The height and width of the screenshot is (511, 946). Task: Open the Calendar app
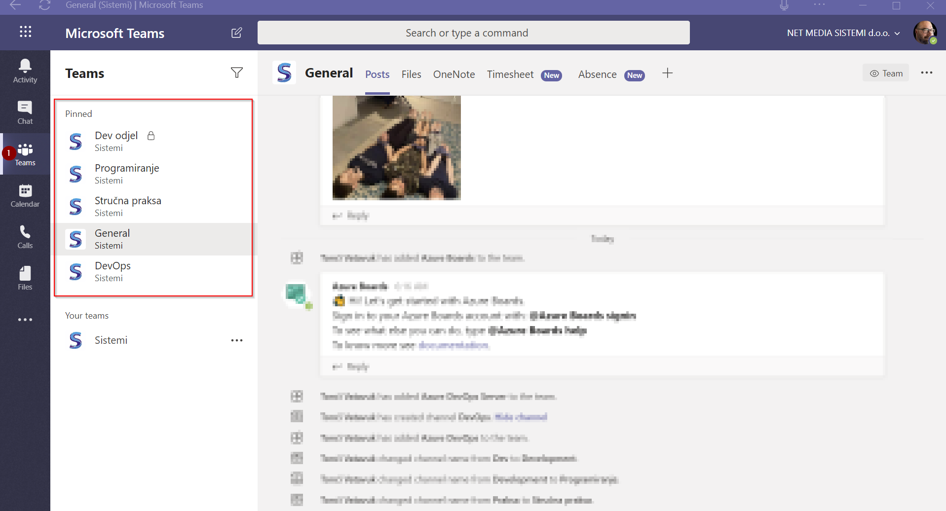[25, 195]
